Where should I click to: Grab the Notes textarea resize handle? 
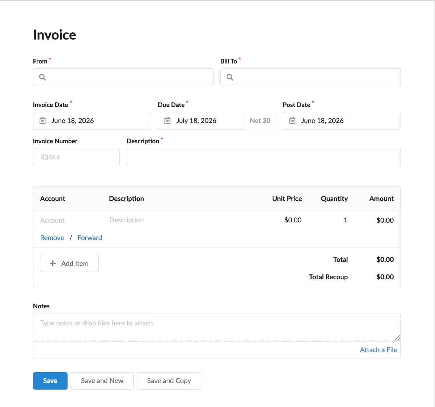point(397,338)
